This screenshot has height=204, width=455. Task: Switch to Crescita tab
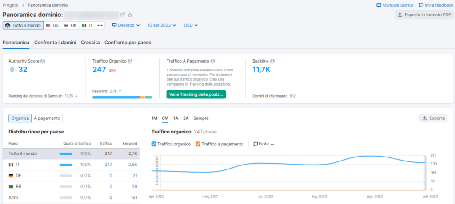90,43
